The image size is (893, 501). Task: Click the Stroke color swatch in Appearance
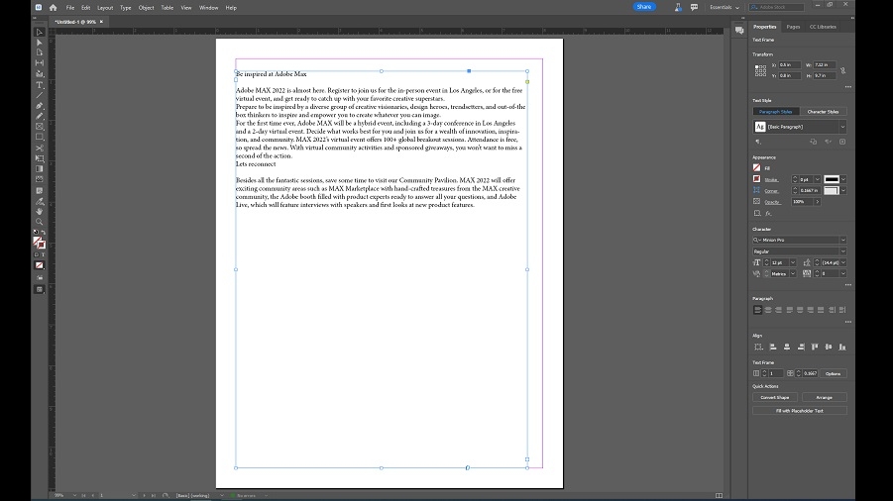(x=757, y=179)
